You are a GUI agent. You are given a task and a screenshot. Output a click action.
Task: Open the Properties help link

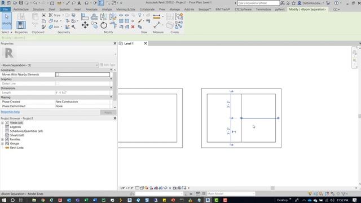(10, 112)
